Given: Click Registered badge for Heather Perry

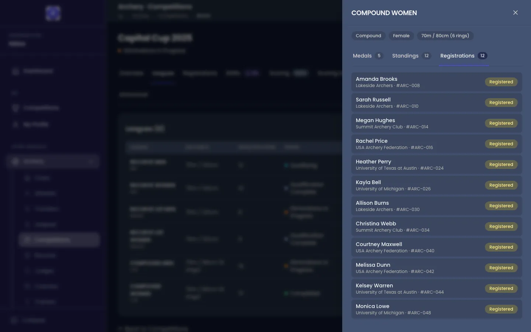Looking at the screenshot, I should (501, 165).
